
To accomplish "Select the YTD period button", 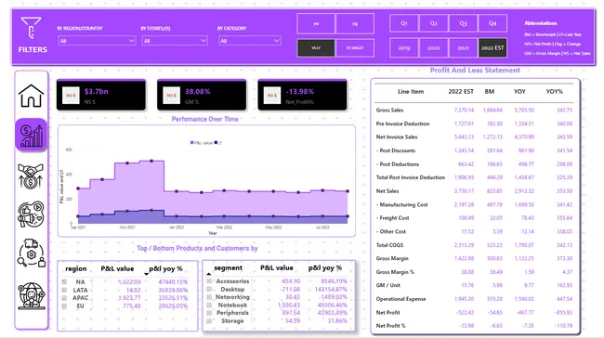I will [x=316, y=23].
